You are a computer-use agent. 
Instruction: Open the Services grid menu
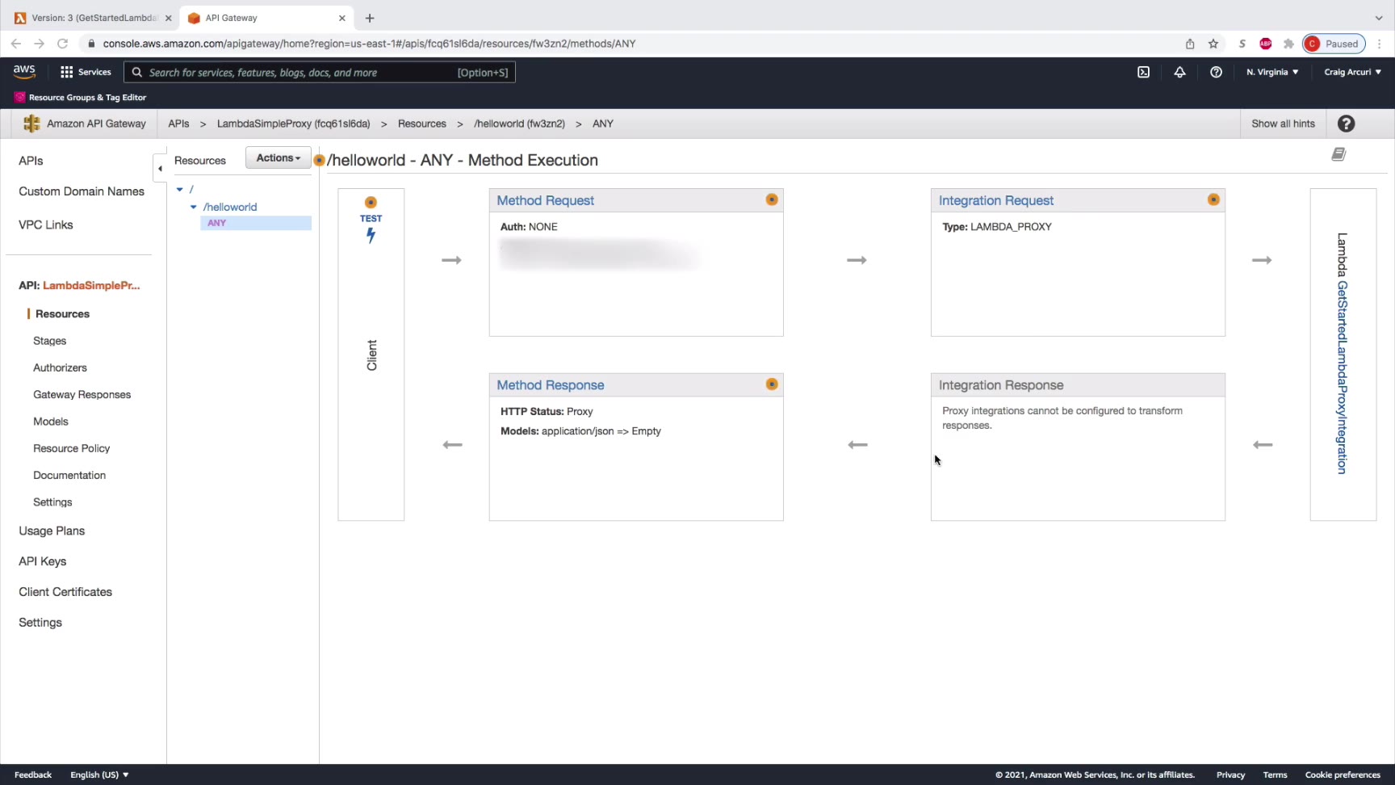pos(86,72)
